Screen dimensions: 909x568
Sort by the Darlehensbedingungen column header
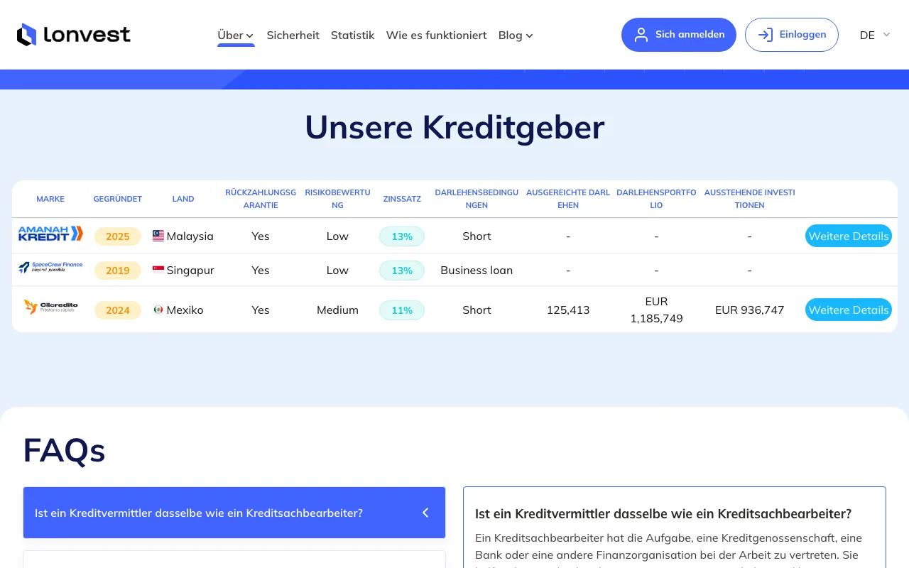(477, 199)
